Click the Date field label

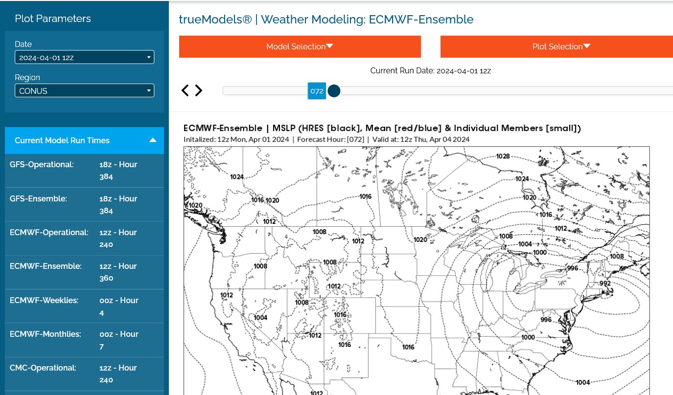pos(23,44)
